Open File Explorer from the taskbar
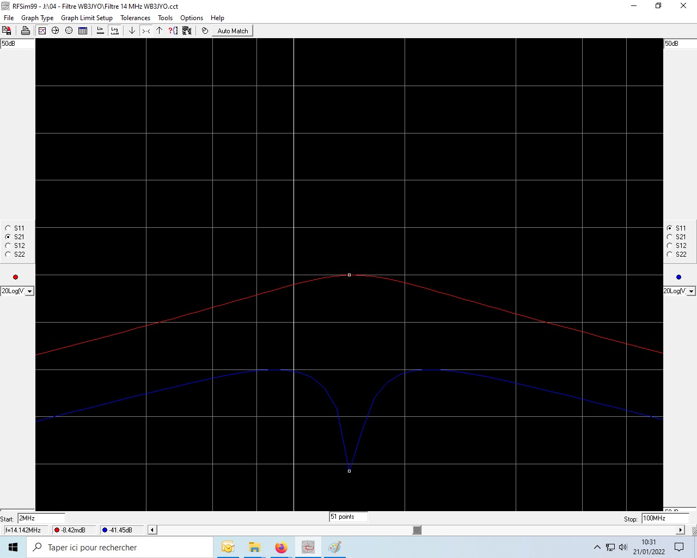 coord(254,547)
